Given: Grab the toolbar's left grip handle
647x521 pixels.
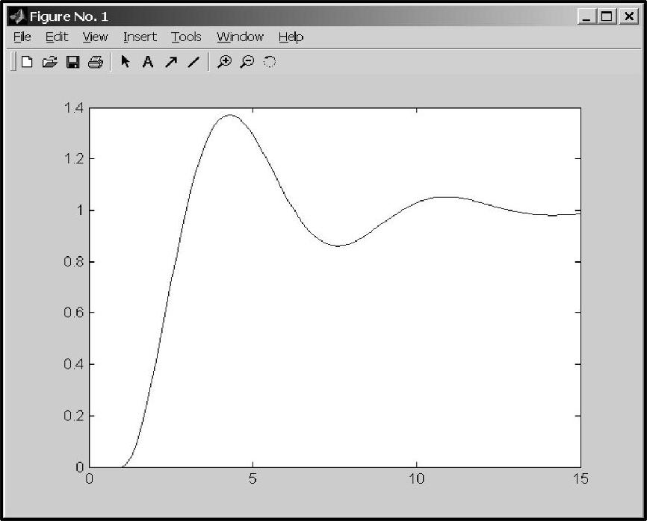Looking at the screenshot, I should [x=13, y=62].
